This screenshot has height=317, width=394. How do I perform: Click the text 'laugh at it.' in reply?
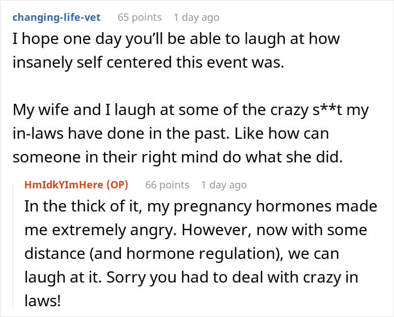[63, 277]
